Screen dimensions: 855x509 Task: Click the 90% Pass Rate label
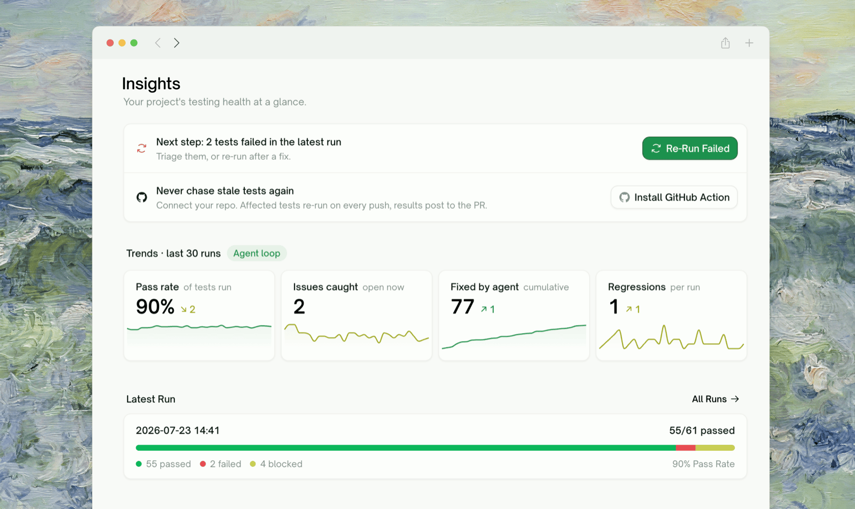[x=703, y=464]
